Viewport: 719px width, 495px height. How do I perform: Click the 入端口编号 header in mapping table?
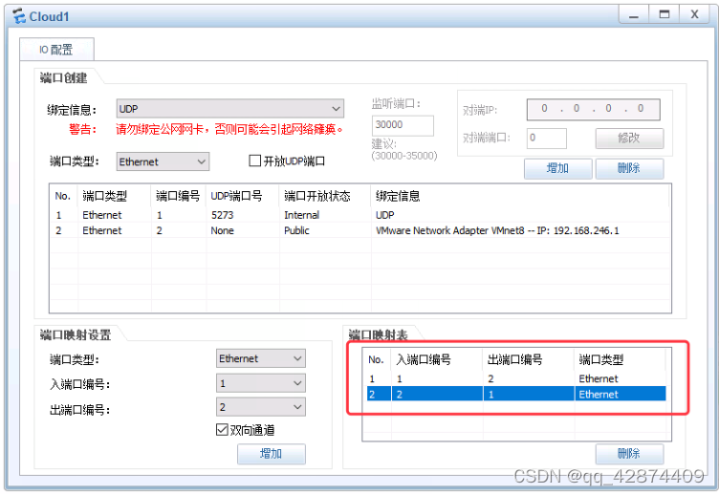coord(437,360)
